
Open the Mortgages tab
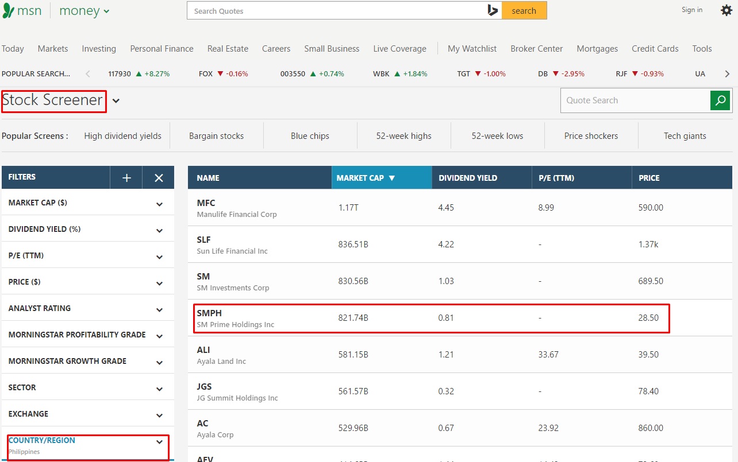[x=597, y=49]
